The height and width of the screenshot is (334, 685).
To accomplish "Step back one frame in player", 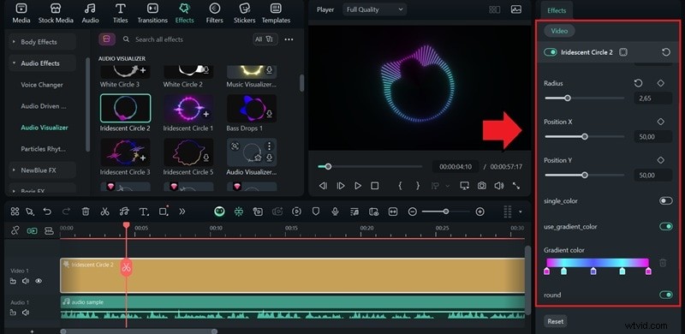I will point(323,186).
